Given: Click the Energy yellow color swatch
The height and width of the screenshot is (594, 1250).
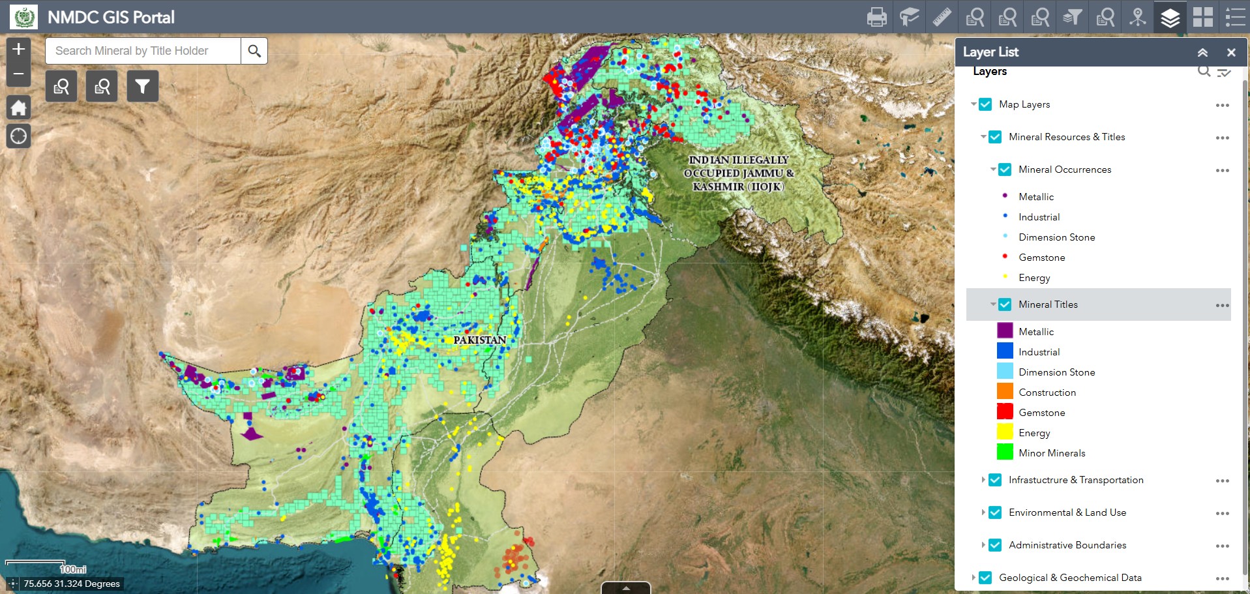Looking at the screenshot, I should point(1004,432).
